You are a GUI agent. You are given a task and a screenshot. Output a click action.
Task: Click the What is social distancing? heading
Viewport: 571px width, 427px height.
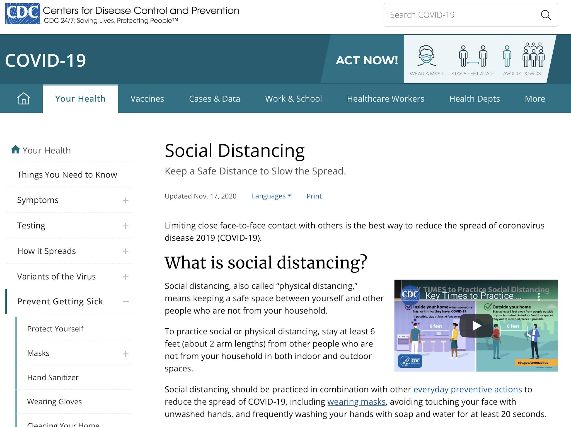[266, 263]
